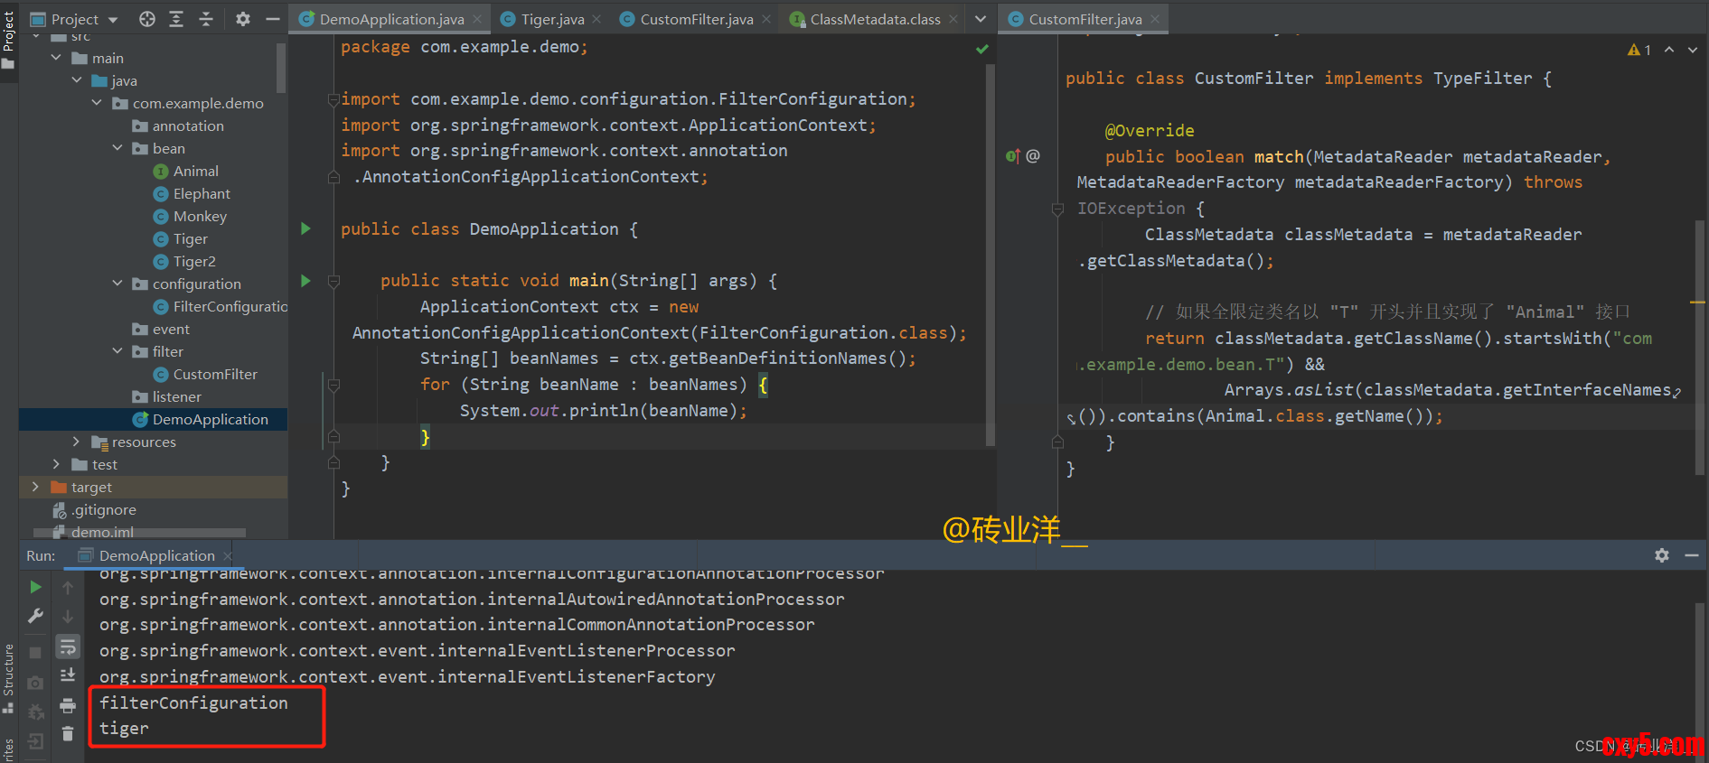
Task: Toggle soft-wrap in the Run console
Action: (68, 647)
